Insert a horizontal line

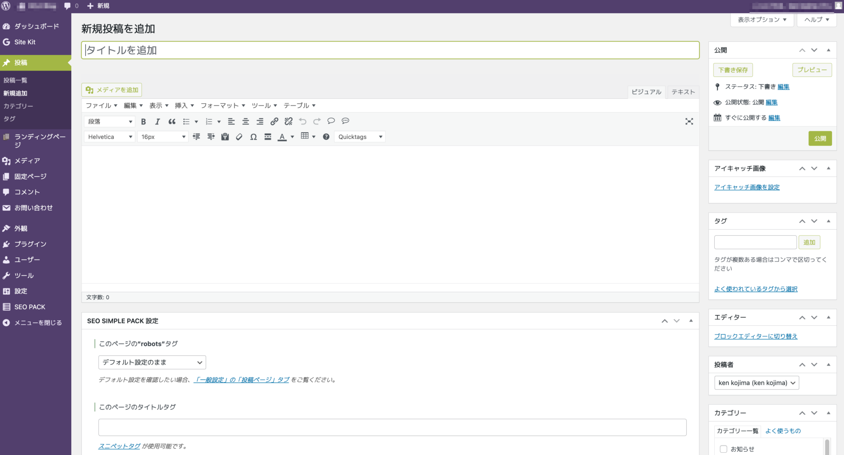tap(268, 137)
